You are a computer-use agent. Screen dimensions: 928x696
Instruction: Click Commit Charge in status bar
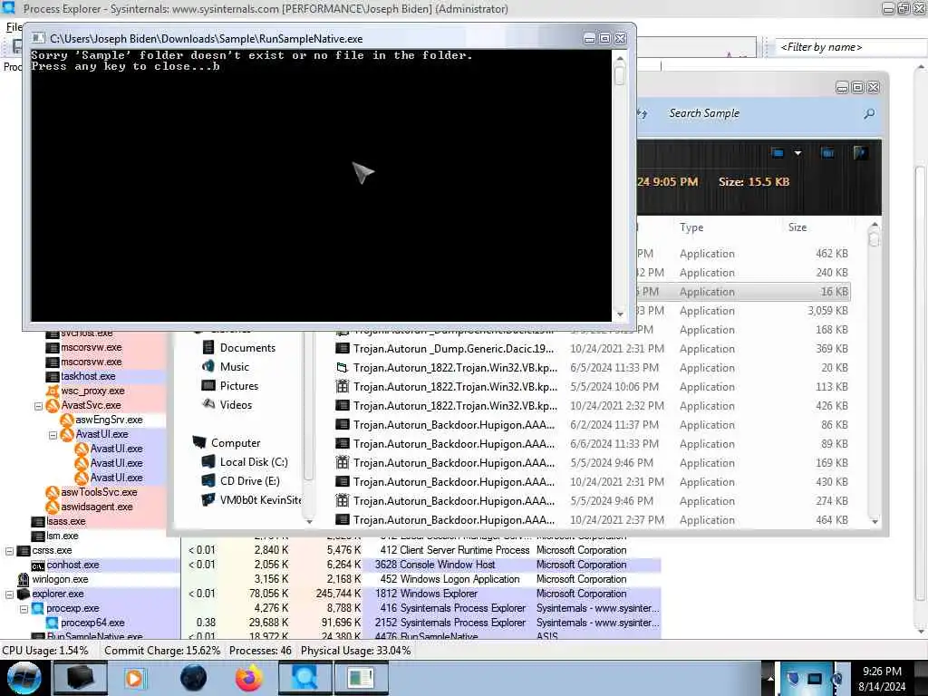coord(162,651)
